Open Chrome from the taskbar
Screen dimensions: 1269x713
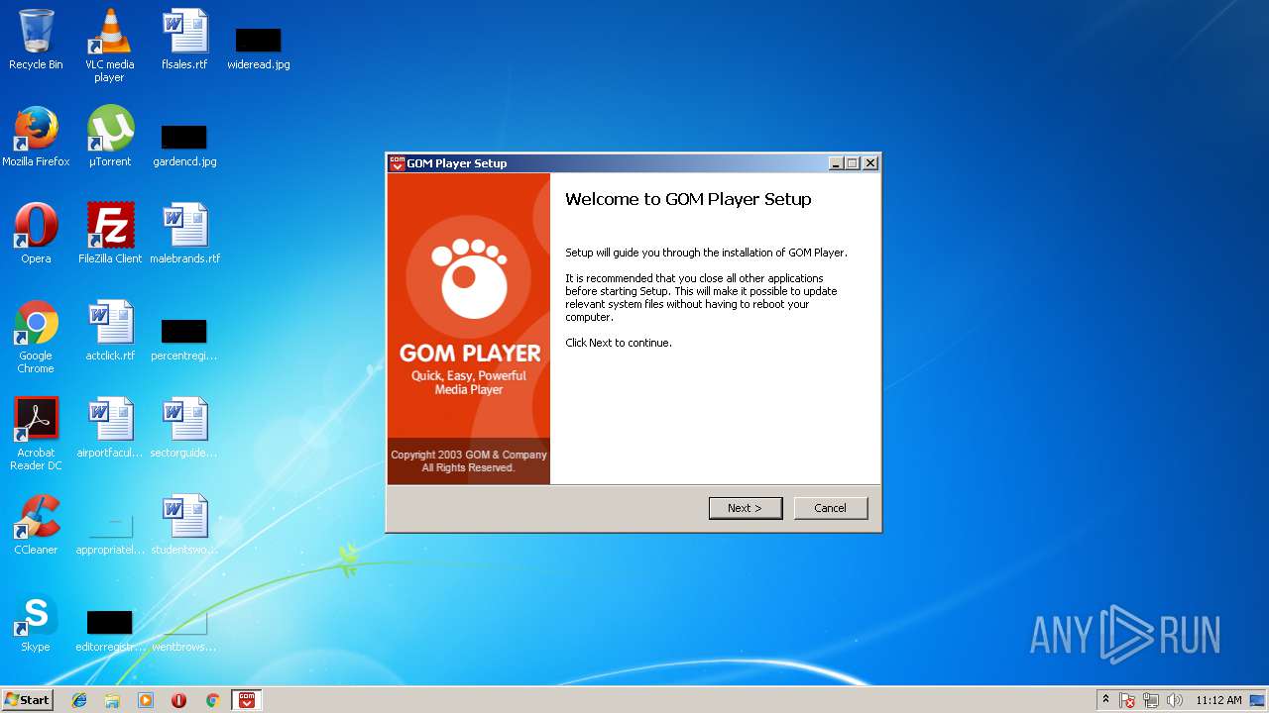pyautogui.click(x=212, y=700)
